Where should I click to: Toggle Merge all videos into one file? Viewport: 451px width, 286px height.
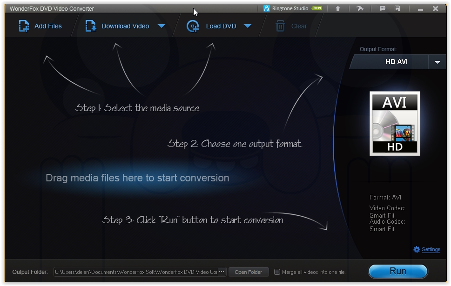tap(277, 272)
